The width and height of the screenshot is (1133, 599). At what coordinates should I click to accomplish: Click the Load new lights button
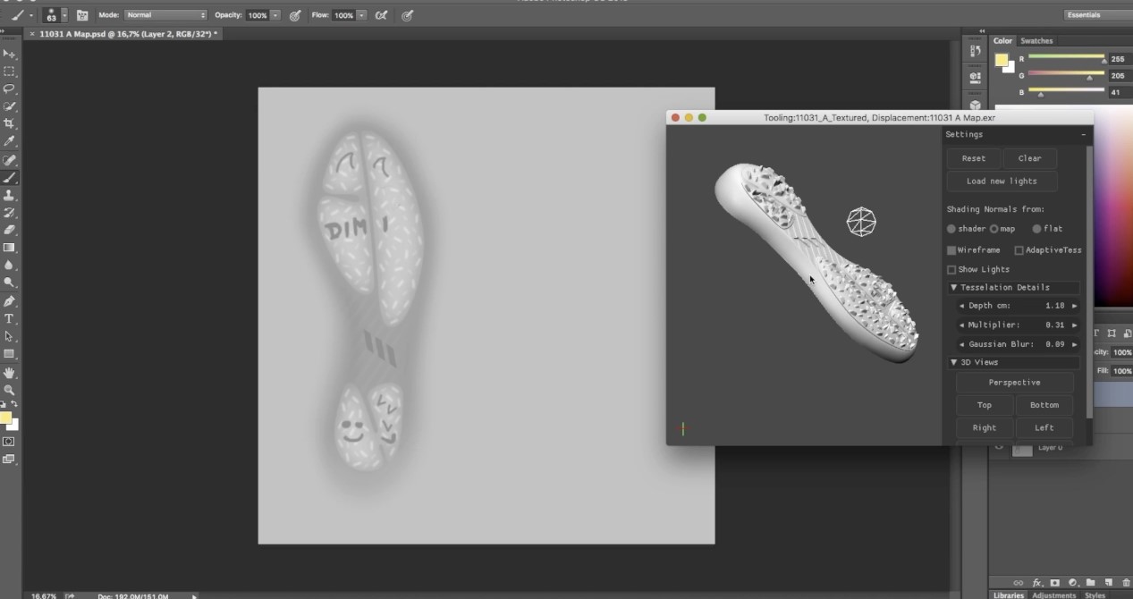[1002, 181]
